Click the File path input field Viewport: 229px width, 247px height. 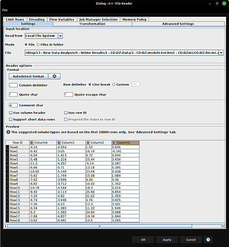coord(122,53)
